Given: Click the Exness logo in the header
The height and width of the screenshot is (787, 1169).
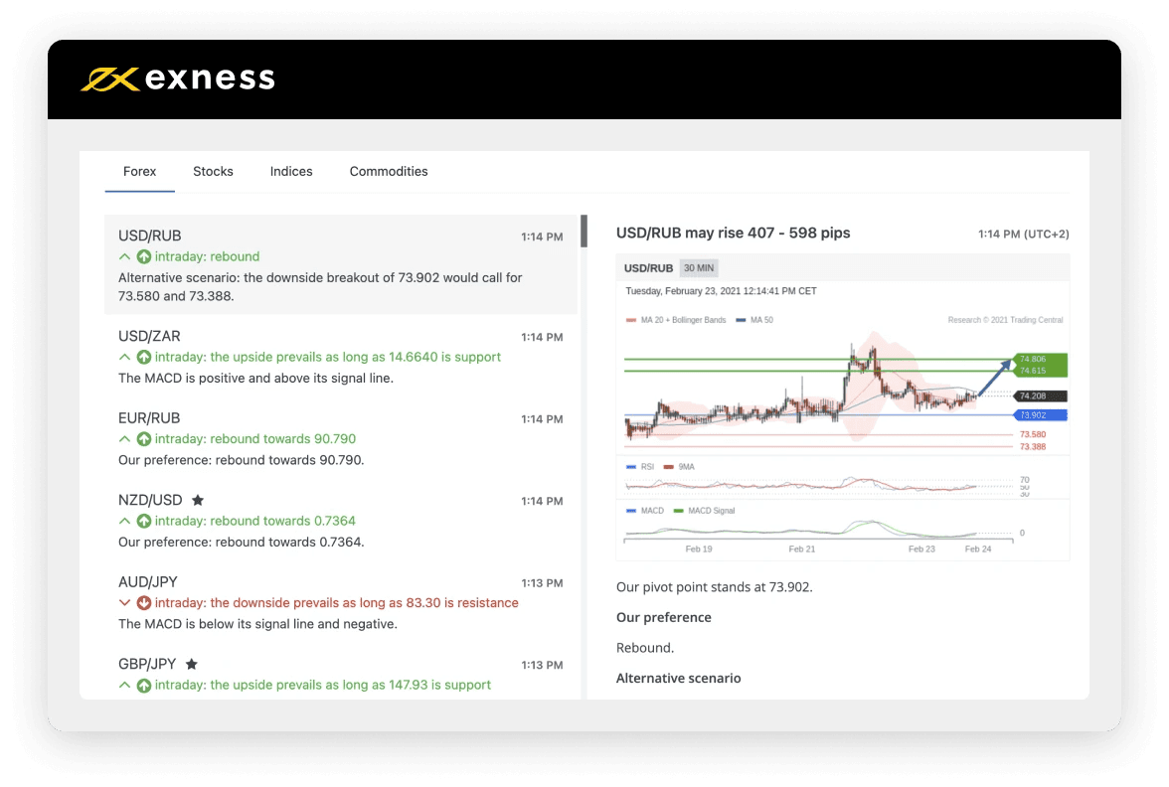Looking at the screenshot, I should click(x=177, y=79).
